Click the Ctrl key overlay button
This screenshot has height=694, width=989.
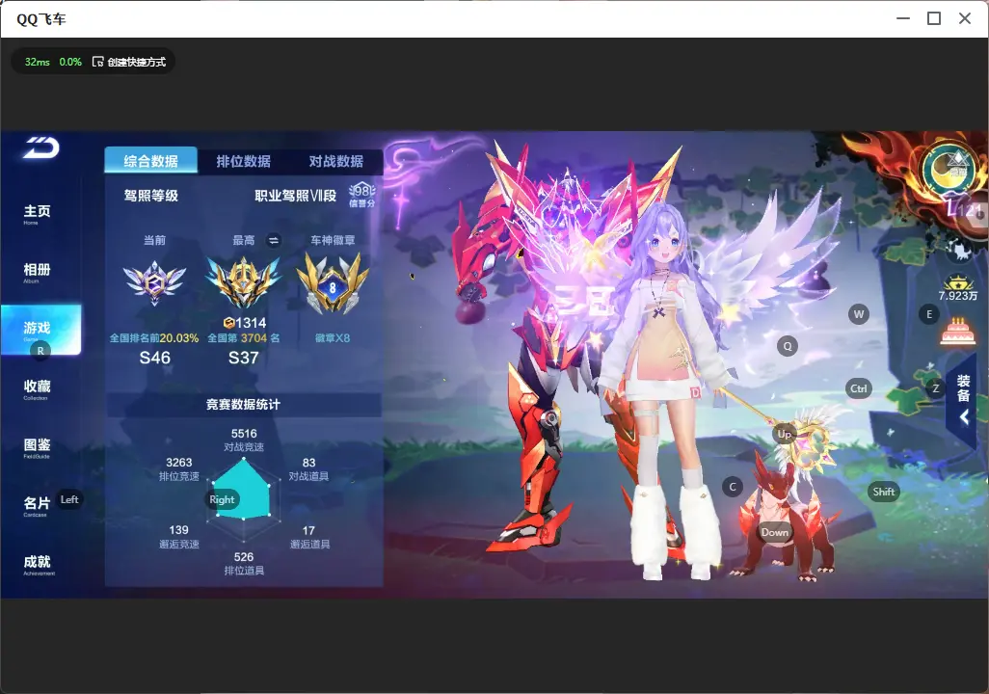click(859, 388)
